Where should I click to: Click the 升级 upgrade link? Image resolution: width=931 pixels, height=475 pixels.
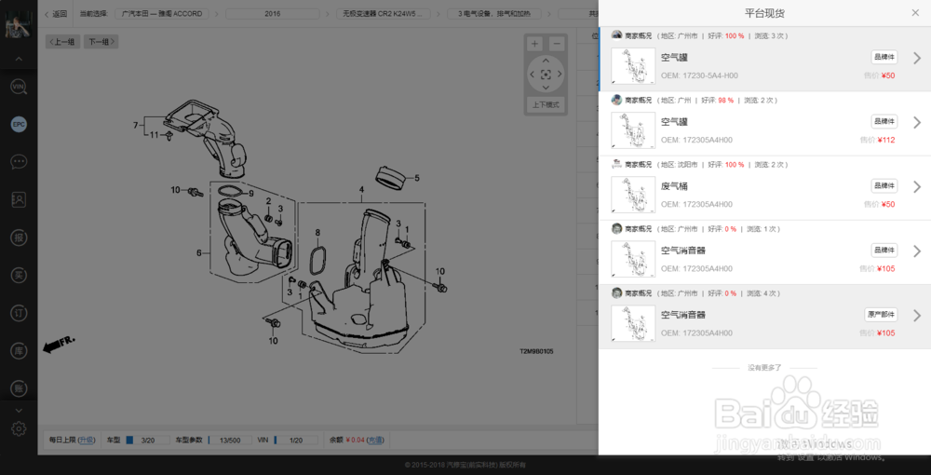88,440
